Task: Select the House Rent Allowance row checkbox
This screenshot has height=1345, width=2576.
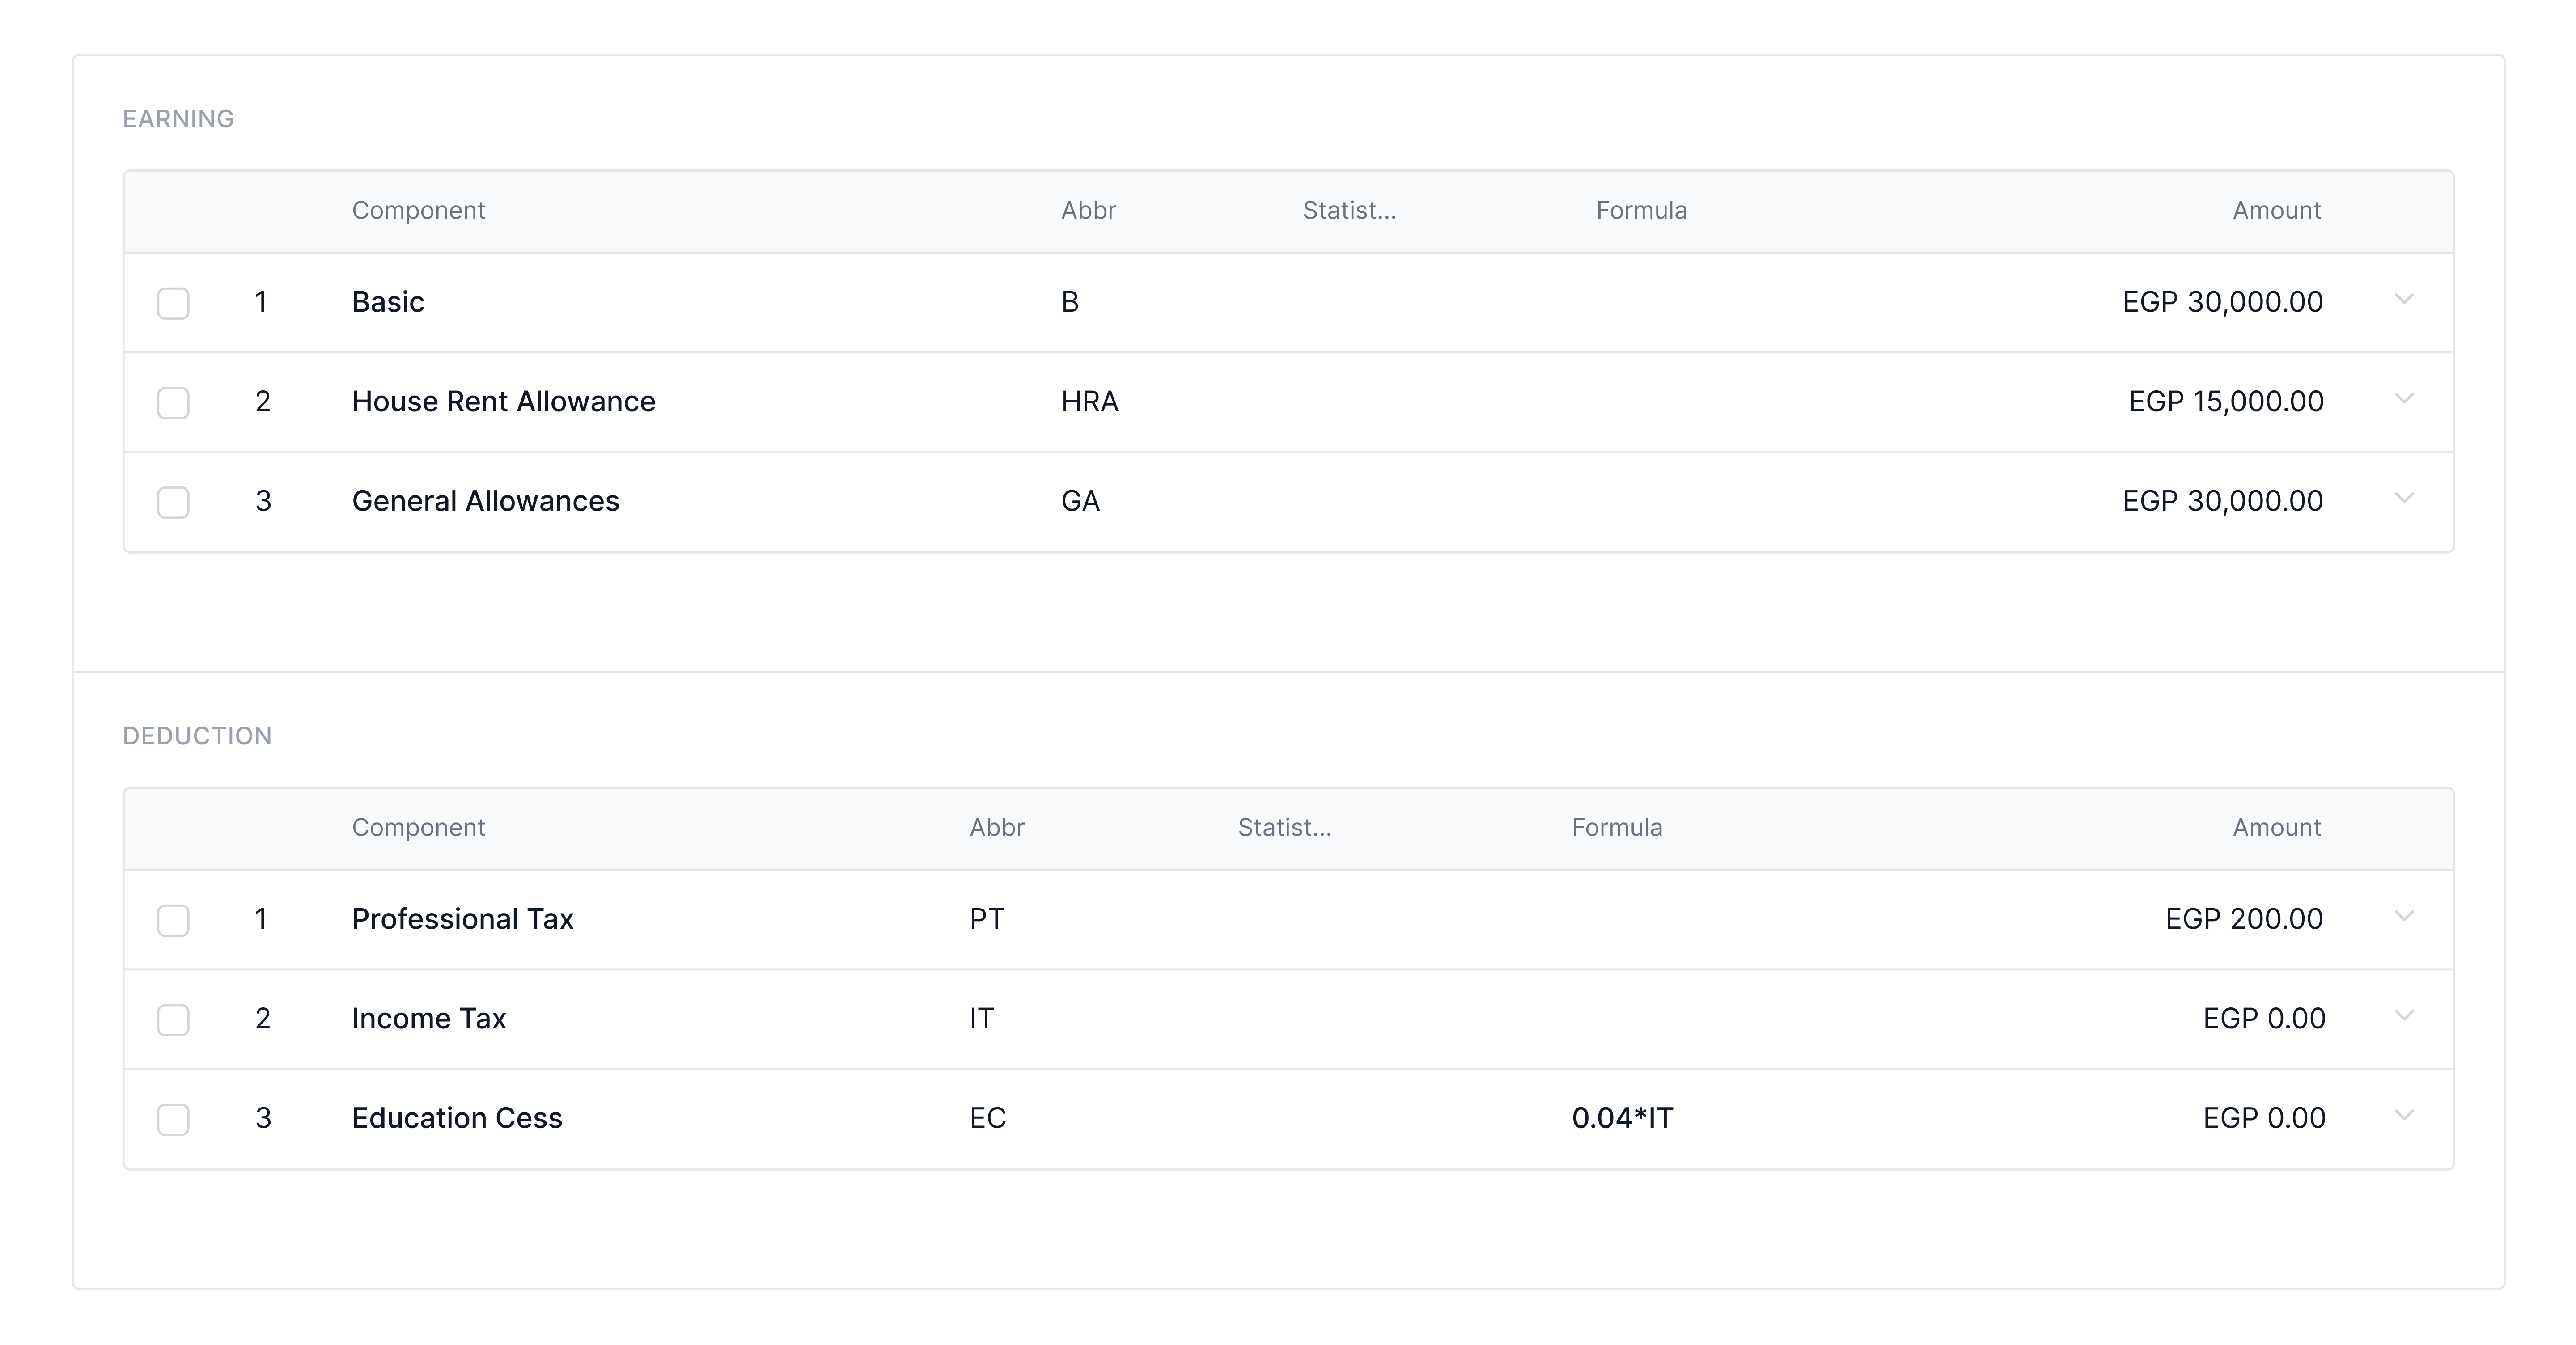Action: pyautogui.click(x=173, y=403)
